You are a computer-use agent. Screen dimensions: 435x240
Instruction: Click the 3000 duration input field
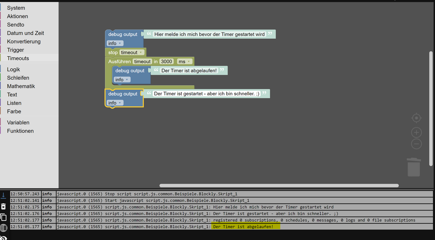166,61
